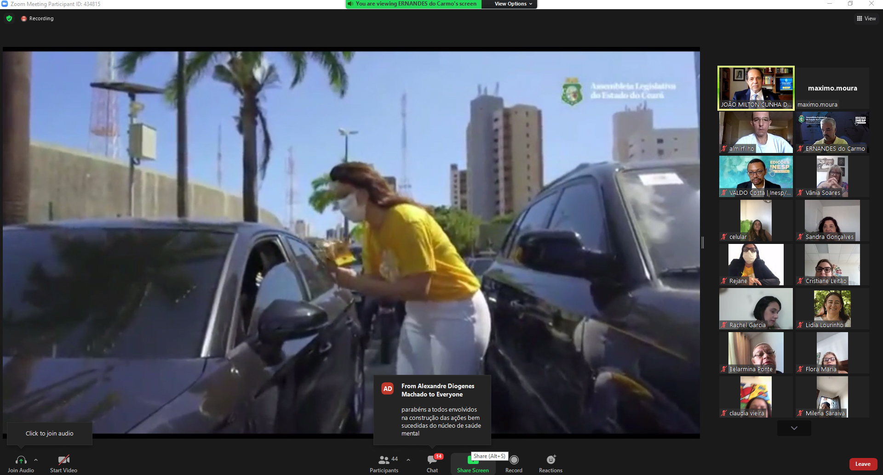Expand the View Options dropdown
The width and height of the screenshot is (883, 475).
tap(513, 4)
